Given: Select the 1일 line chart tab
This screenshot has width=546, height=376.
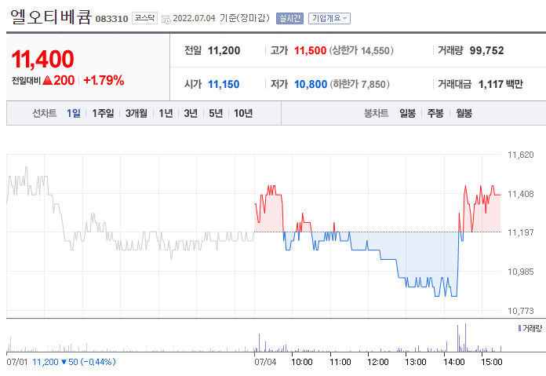Looking at the screenshot, I should pos(74,113).
